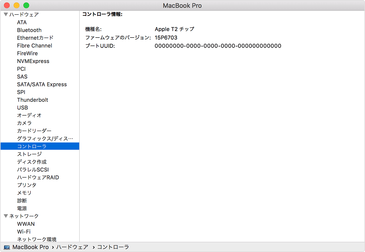Collapse the ハードウェア disclosure triangle
Screen dimensions: 365x252
coord(6,15)
